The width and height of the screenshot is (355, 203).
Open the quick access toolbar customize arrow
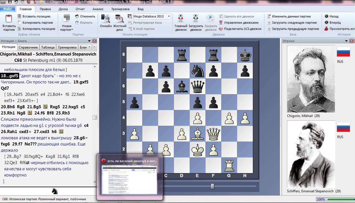[x=45, y=2]
